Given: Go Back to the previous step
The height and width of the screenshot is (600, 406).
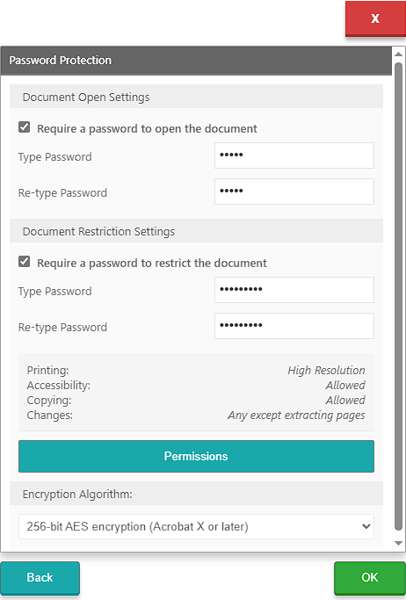Looking at the screenshot, I should tap(40, 578).
